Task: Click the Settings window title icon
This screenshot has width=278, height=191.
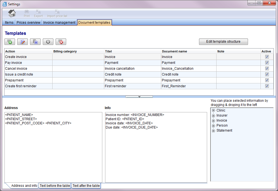Action: coord(5,4)
